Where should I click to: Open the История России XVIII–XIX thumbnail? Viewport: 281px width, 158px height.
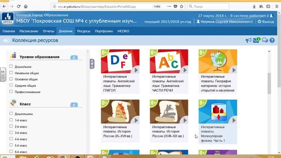[169, 111]
